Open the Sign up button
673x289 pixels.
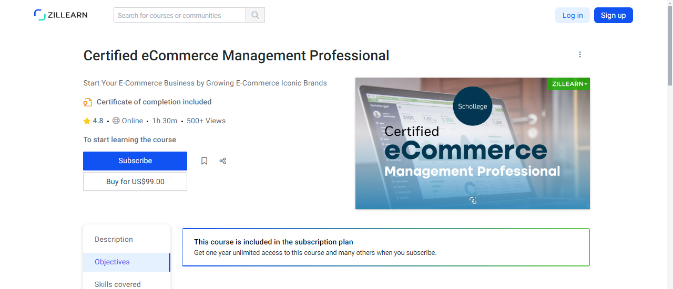click(x=614, y=15)
